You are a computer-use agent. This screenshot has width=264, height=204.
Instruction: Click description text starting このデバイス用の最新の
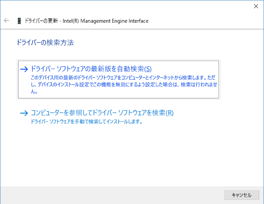coord(124,84)
